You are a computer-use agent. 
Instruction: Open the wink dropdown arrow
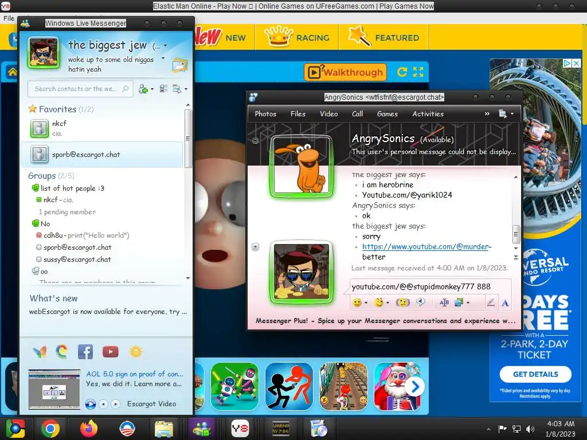point(388,302)
